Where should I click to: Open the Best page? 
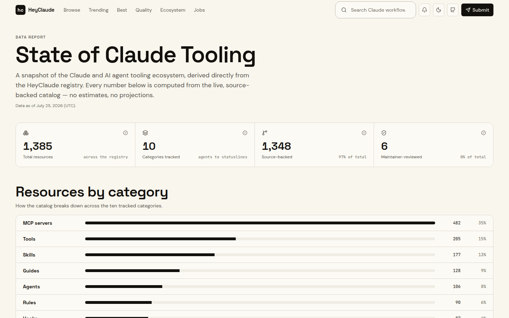point(122,10)
